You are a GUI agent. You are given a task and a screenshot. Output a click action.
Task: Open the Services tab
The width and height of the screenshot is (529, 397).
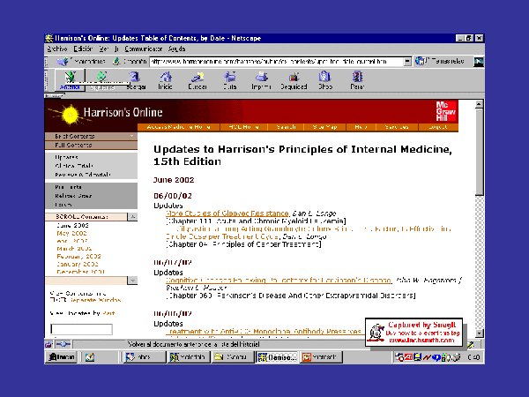pos(397,127)
